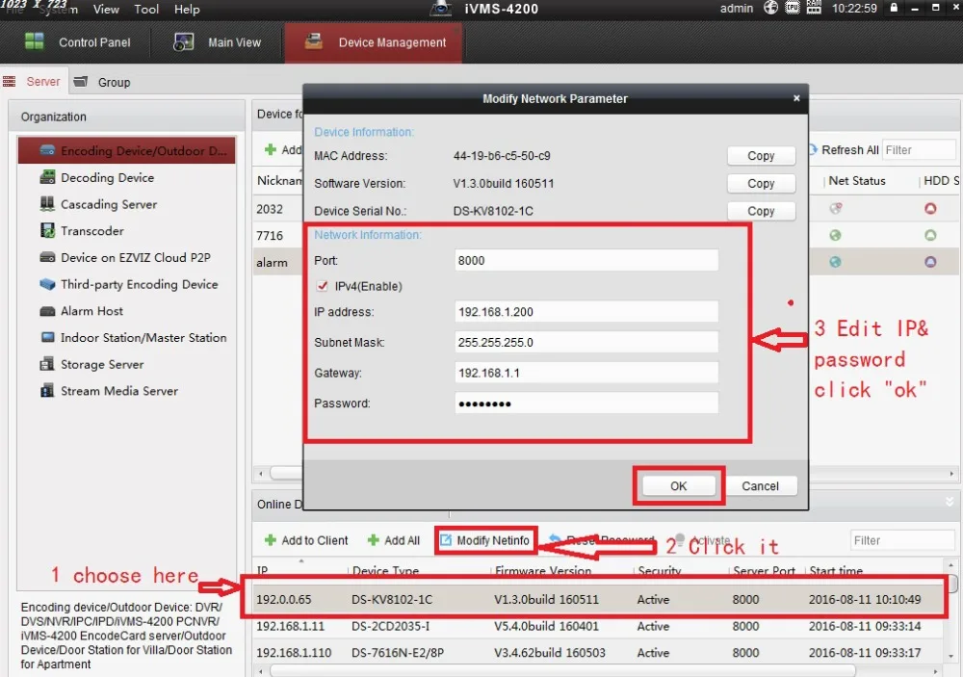
Task: Click the Subnet Mask field
Action: click(586, 342)
